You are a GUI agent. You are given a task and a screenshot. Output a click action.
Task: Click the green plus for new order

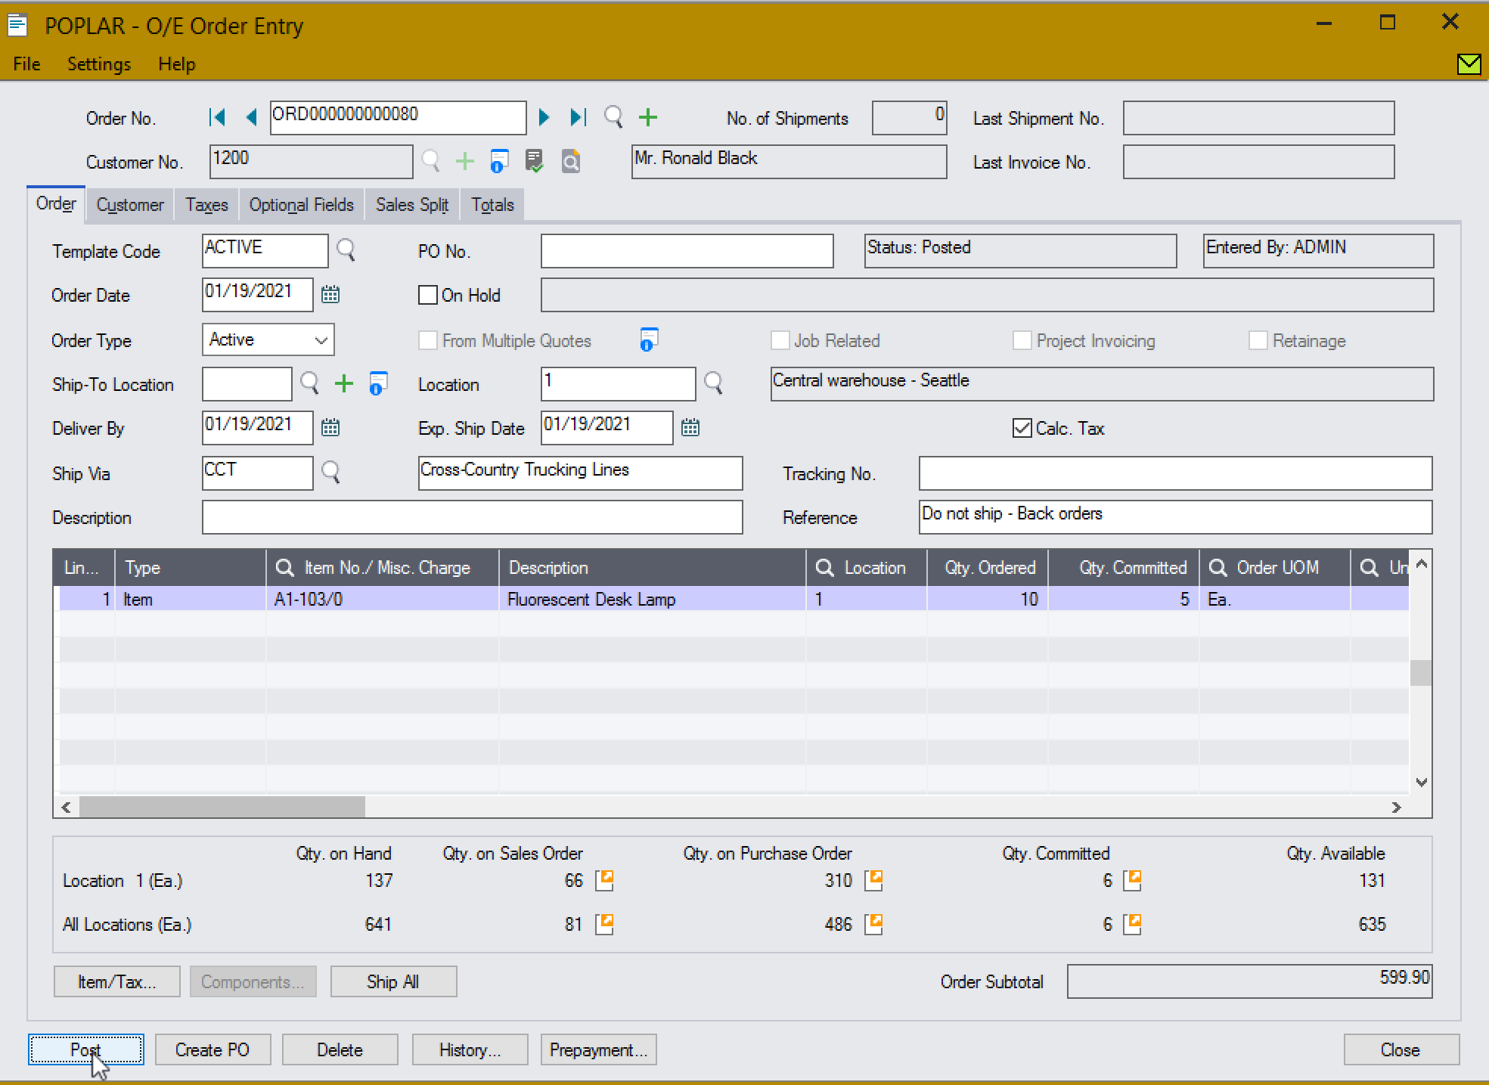pos(648,117)
